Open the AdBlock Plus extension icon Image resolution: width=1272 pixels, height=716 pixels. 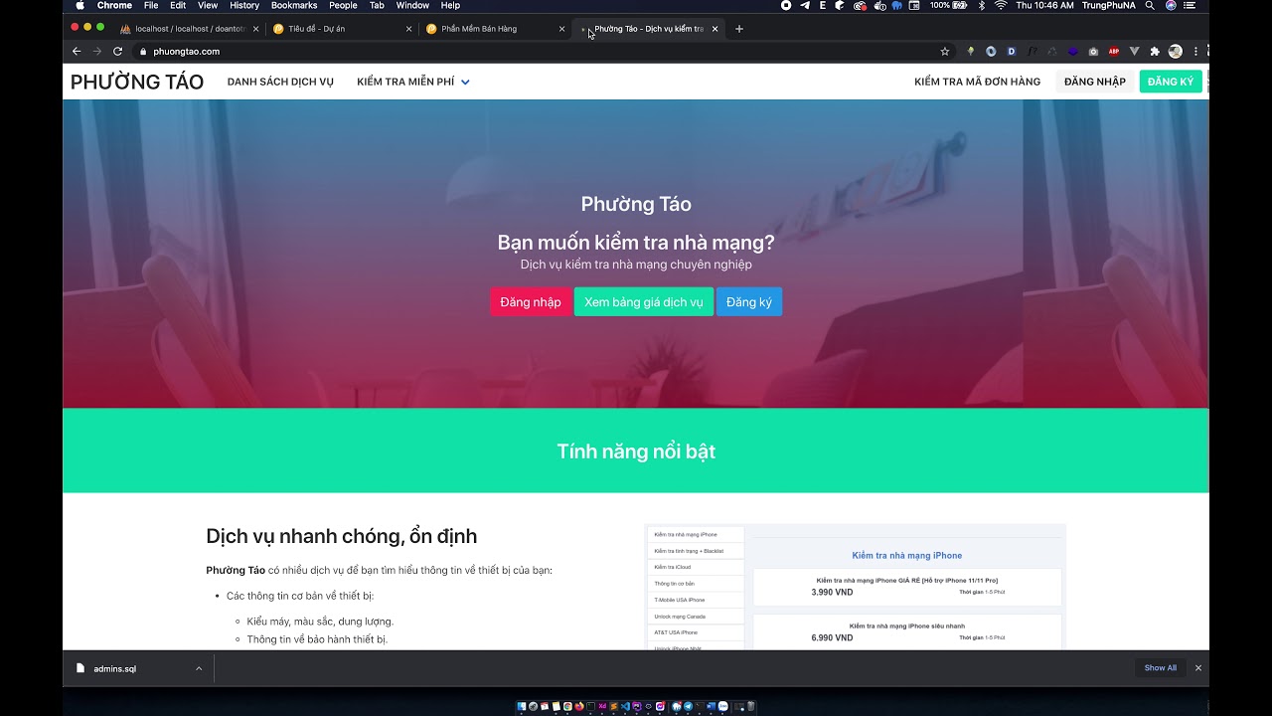[1114, 51]
